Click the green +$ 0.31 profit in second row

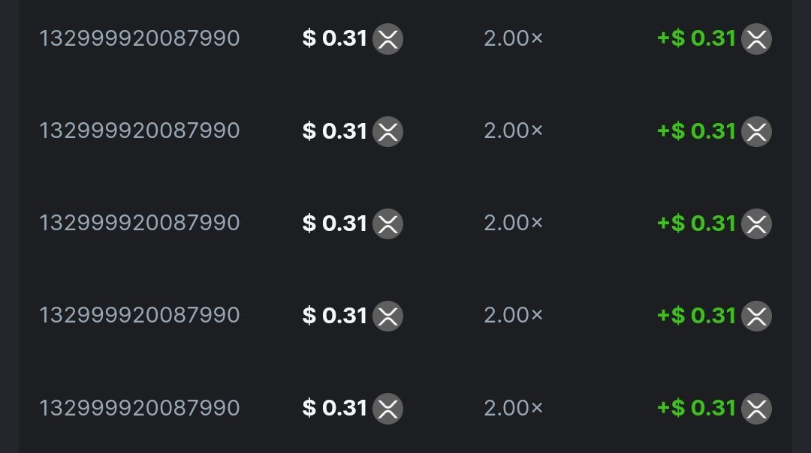(x=696, y=130)
